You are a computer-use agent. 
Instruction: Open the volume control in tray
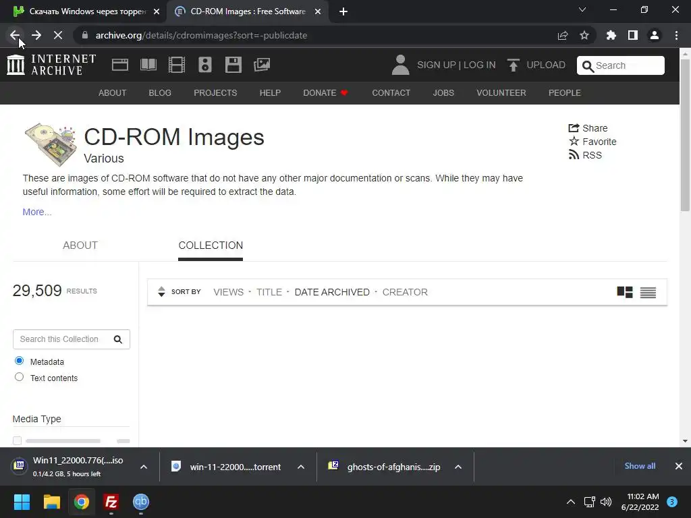pos(607,502)
